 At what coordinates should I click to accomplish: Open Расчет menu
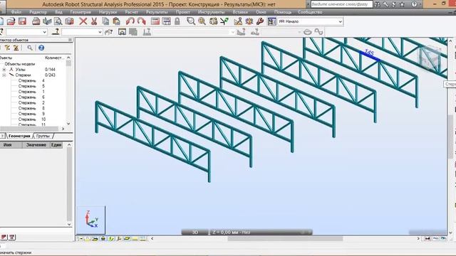pyautogui.click(x=131, y=12)
